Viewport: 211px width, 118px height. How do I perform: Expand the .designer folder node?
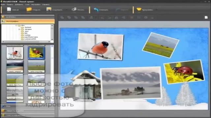pos(19,29)
